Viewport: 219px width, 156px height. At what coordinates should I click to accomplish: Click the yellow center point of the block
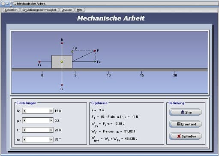click(x=62, y=62)
